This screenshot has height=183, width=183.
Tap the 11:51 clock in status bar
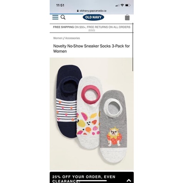click(x=60, y=5)
